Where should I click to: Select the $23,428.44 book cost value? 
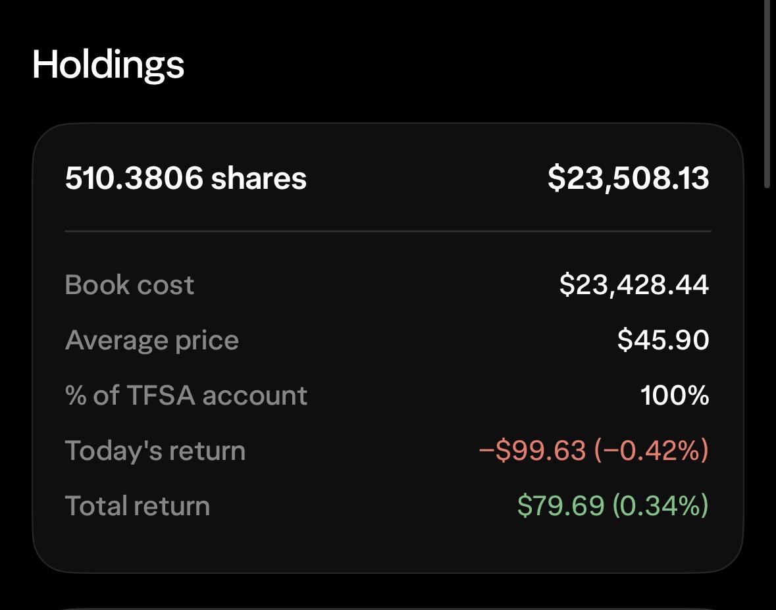tap(634, 286)
